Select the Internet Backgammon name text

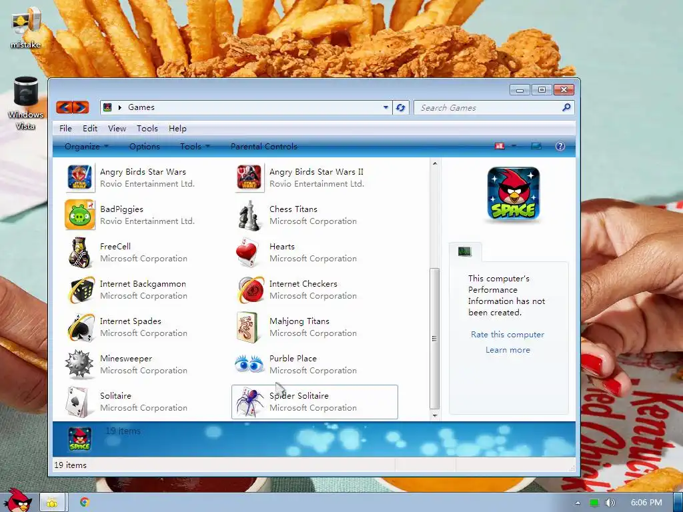[x=143, y=283]
